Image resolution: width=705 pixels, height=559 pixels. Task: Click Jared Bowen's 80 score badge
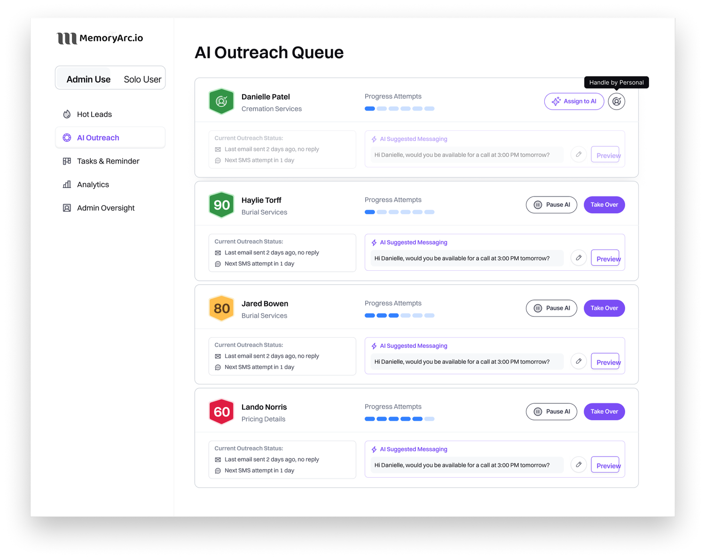[221, 308]
